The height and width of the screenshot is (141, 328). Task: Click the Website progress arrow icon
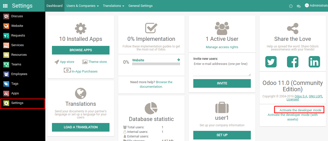tap(179, 60)
